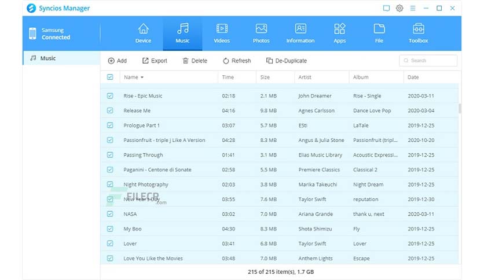Click Refresh button

(237, 61)
